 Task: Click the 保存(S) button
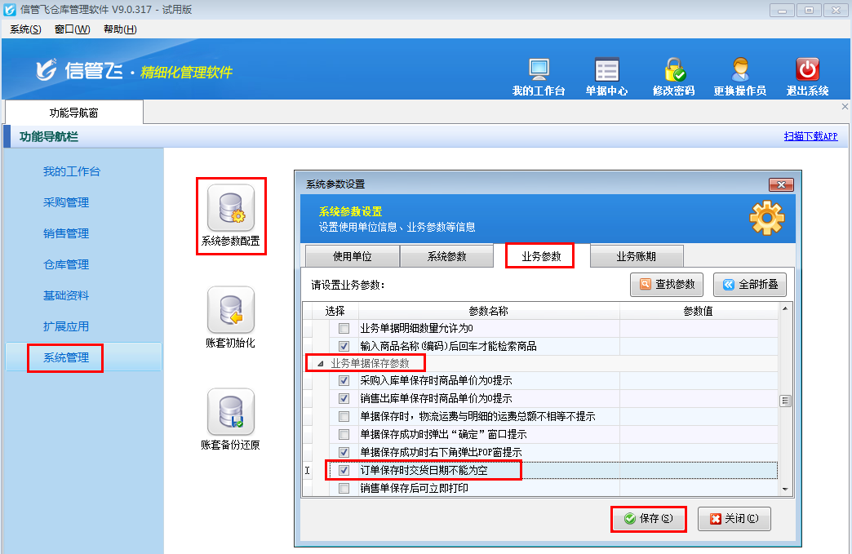coord(648,519)
